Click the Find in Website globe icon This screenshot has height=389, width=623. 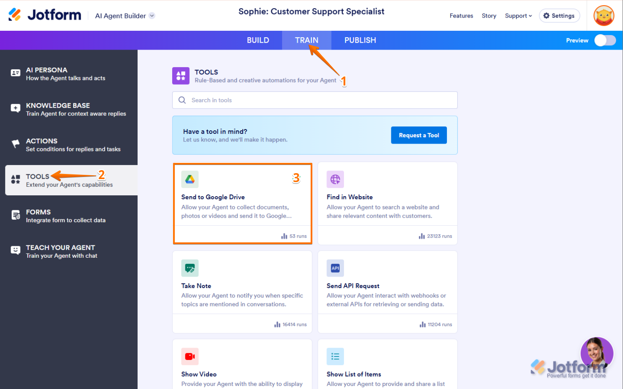[335, 180]
